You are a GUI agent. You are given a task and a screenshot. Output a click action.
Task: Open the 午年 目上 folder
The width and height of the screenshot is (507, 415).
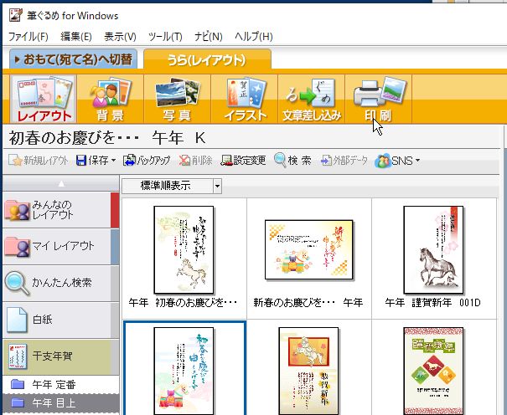pos(61,403)
